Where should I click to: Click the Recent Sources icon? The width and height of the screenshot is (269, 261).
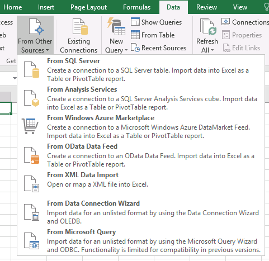coord(135,48)
